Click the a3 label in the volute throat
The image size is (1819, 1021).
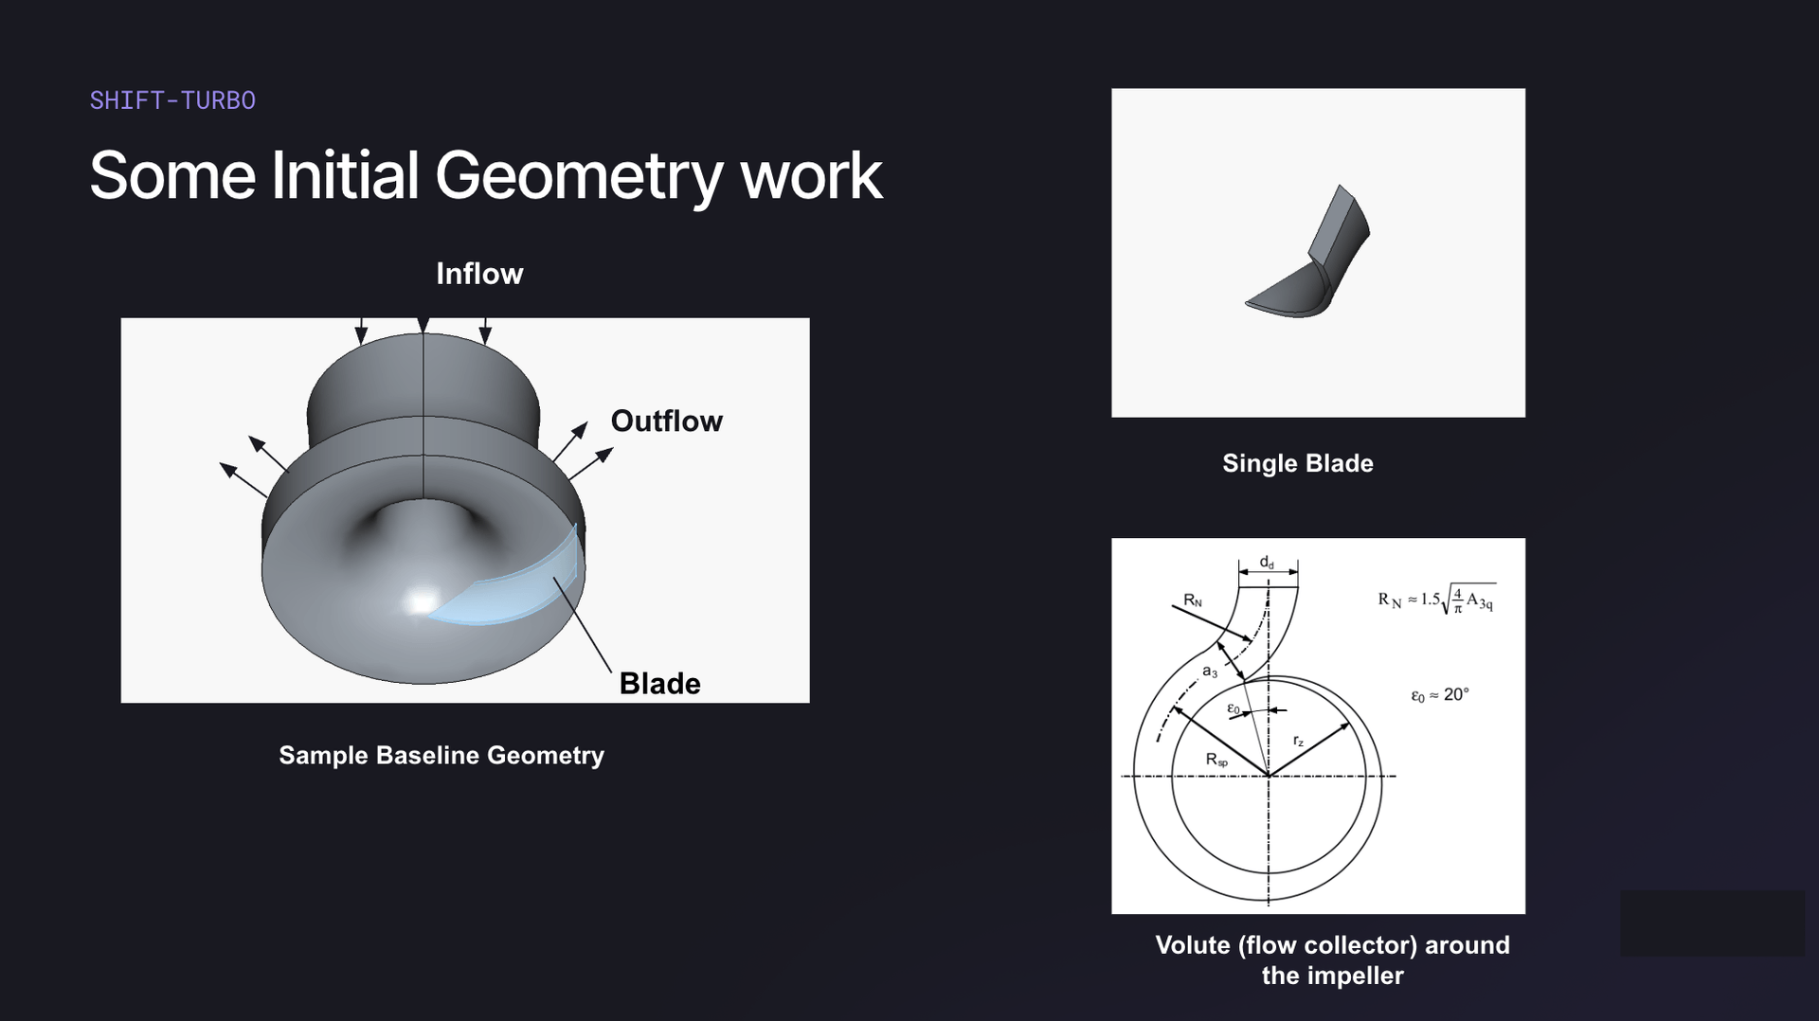coord(1210,672)
